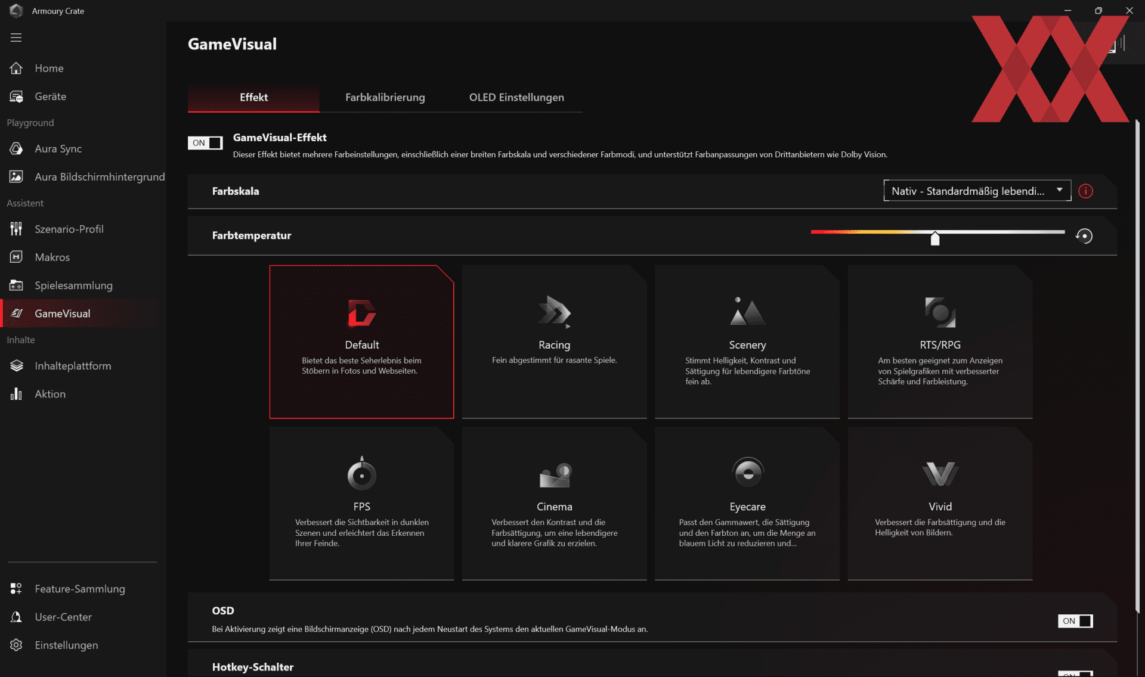Click the Eyecare eye icon
Screen dimensions: 1145x677
(747, 473)
